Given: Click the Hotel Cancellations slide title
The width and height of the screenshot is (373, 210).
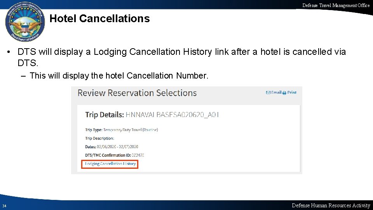Looking at the screenshot, I should 100,18.
